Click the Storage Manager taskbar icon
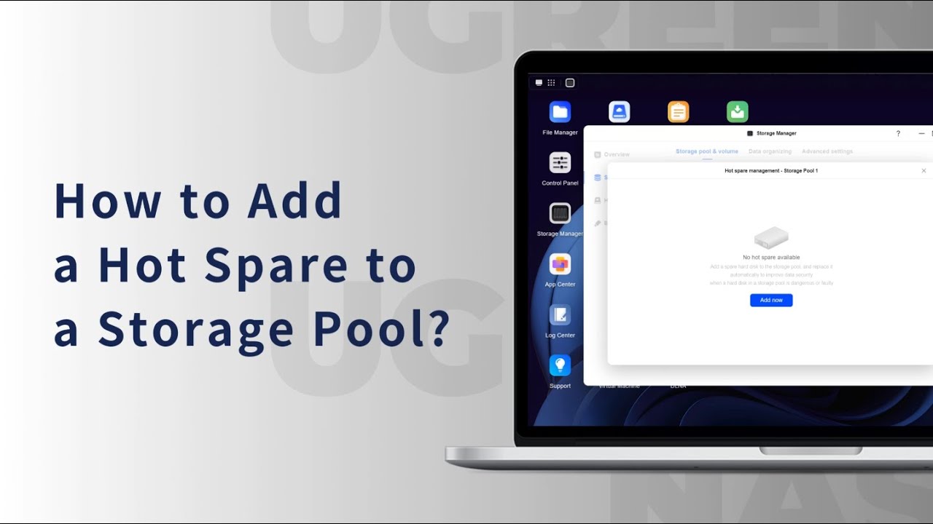This screenshot has height=524, width=933. pos(570,83)
